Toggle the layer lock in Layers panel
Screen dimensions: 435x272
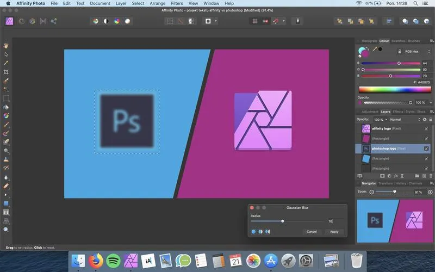pyautogui.click(x=431, y=119)
